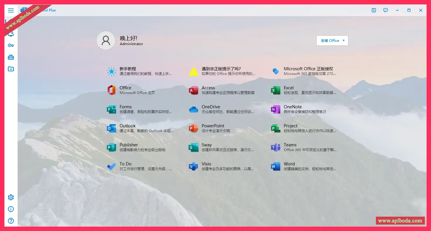
Task: Click the 安装 Office button
Action: [x=330, y=41]
